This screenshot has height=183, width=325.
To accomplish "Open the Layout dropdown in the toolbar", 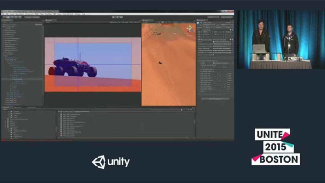I will (x=226, y=17).
